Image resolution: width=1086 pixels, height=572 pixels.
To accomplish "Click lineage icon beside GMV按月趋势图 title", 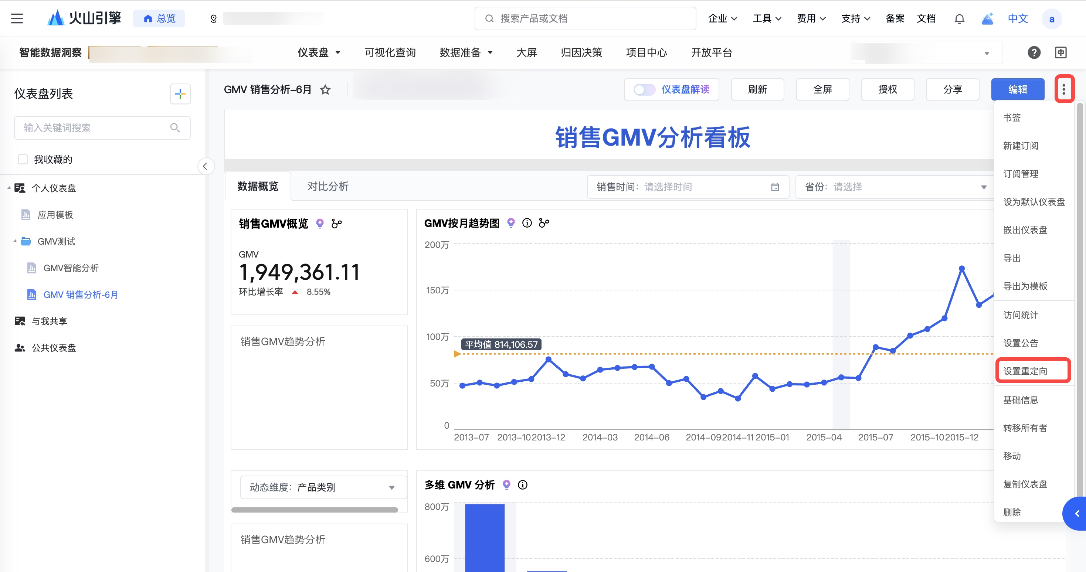I will (x=544, y=223).
